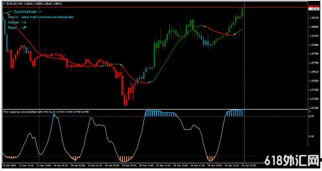Click the Trend : UP label

click(x=17, y=28)
